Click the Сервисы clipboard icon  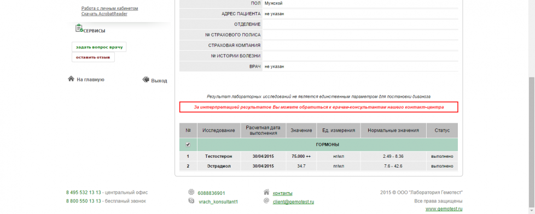[79, 28]
